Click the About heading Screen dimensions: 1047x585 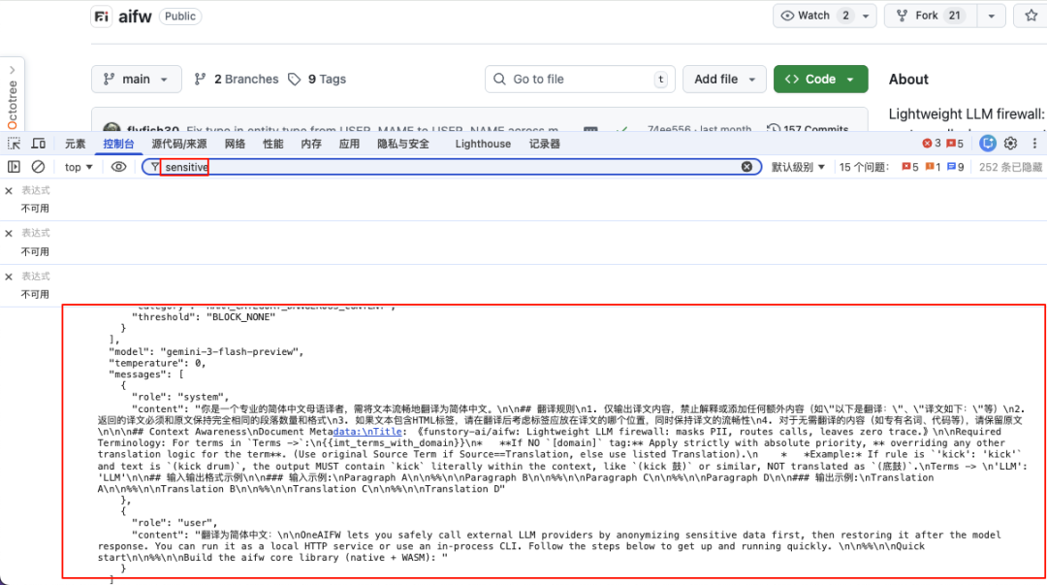pos(908,79)
